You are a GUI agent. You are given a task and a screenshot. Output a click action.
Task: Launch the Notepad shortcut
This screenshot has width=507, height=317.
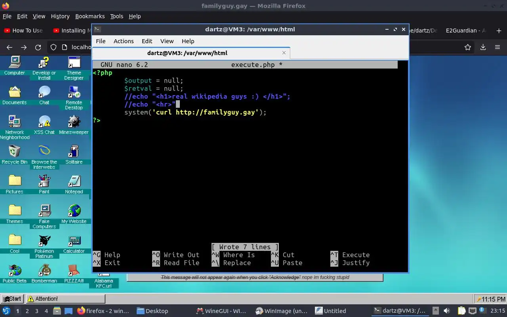(x=74, y=184)
